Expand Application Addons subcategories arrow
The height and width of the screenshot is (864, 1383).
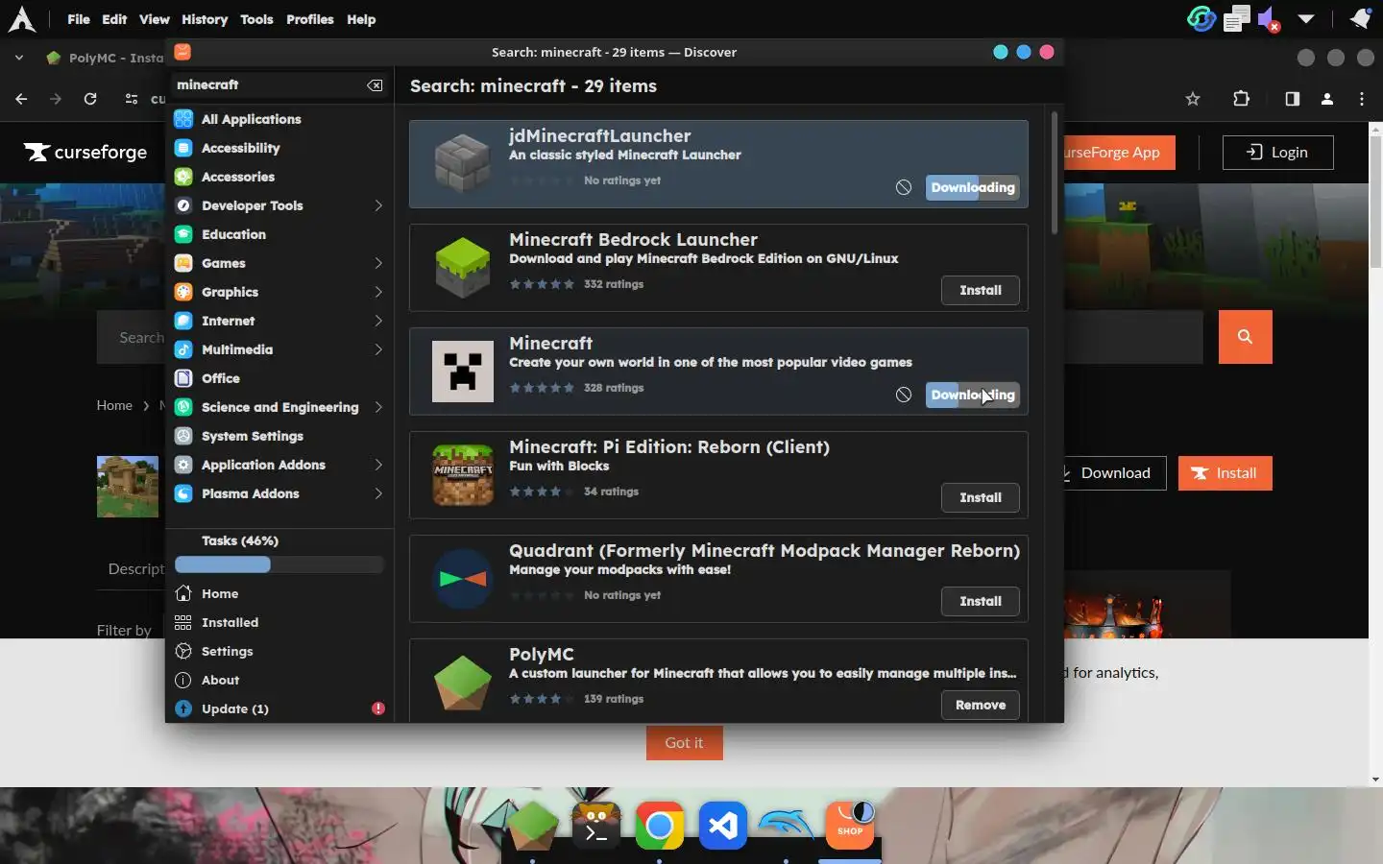click(x=378, y=465)
